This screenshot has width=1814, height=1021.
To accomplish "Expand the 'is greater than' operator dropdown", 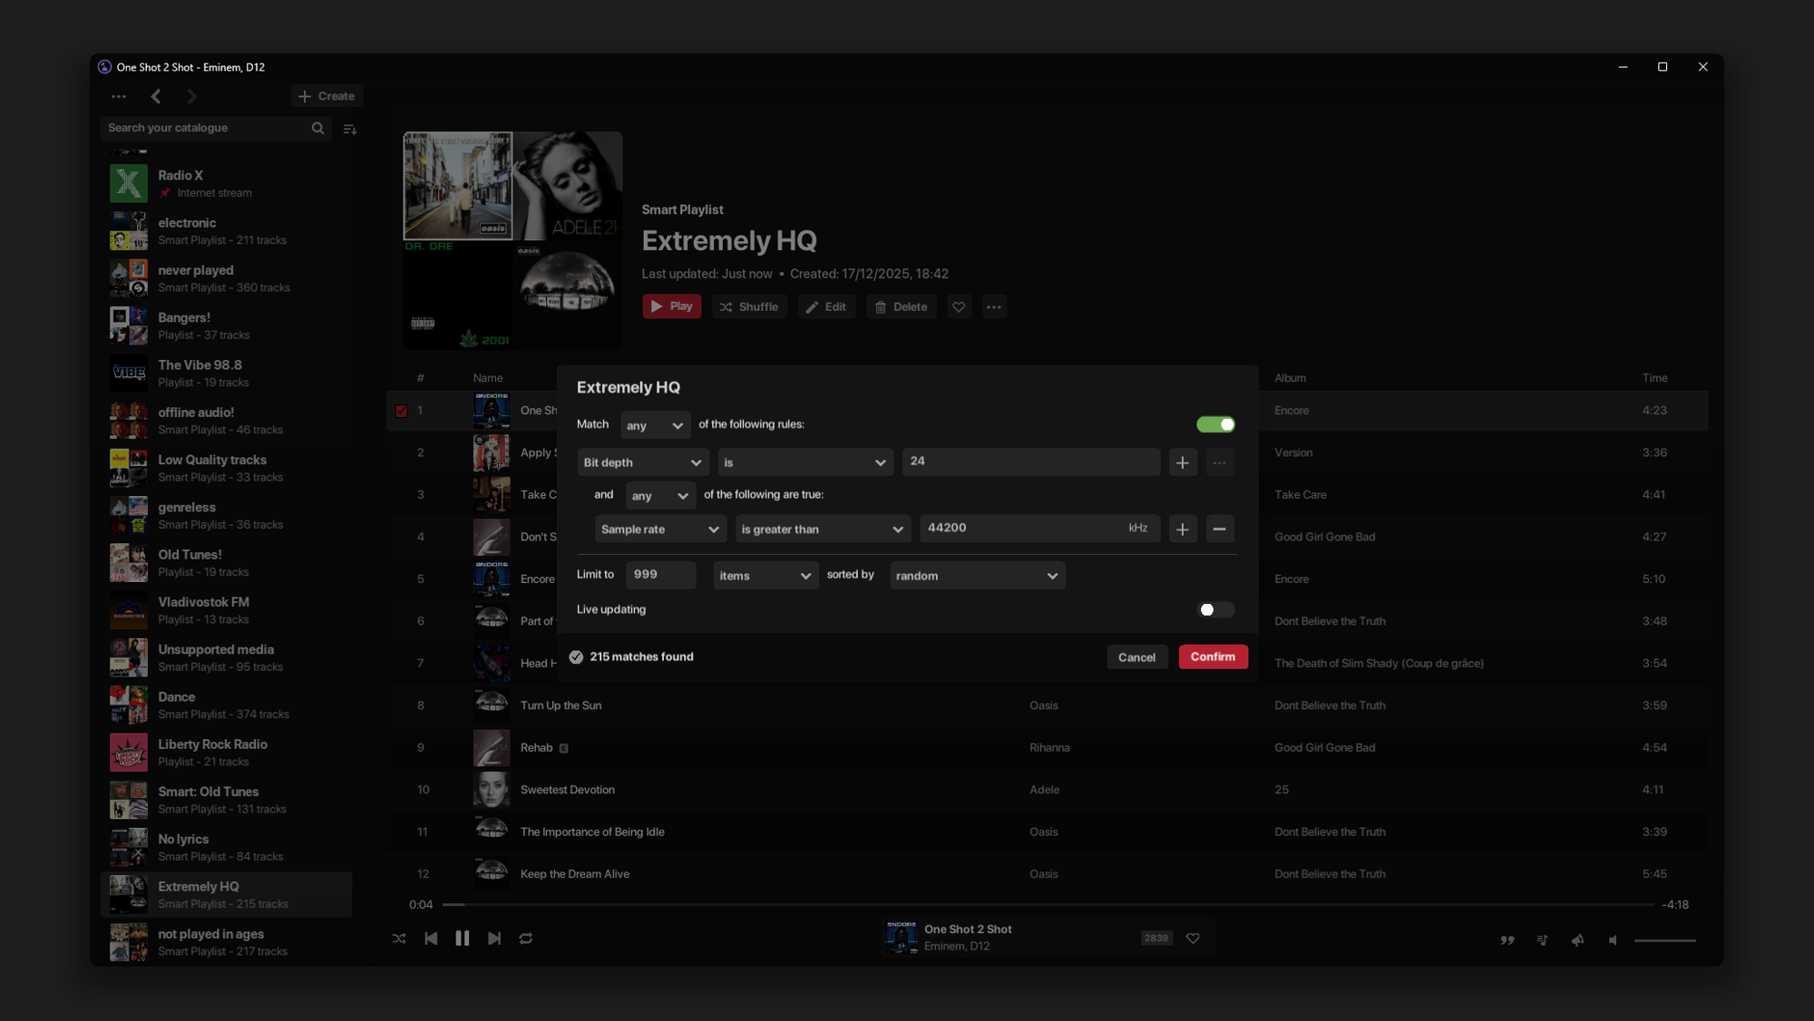I will pos(822,530).
